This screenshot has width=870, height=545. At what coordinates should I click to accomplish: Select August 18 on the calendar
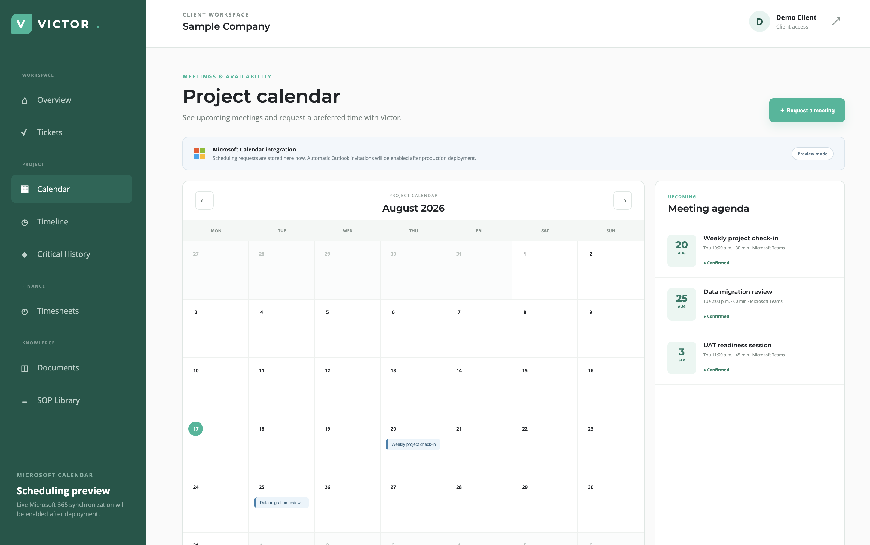[x=281, y=445]
